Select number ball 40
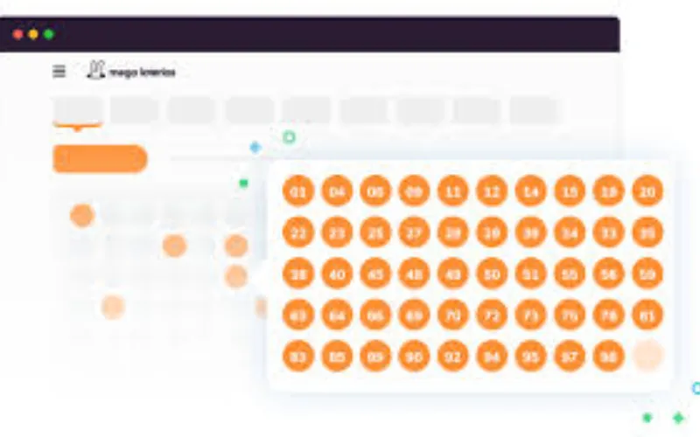This screenshot has width=700, height=437. pyautogui.click(x=337, y=274)
